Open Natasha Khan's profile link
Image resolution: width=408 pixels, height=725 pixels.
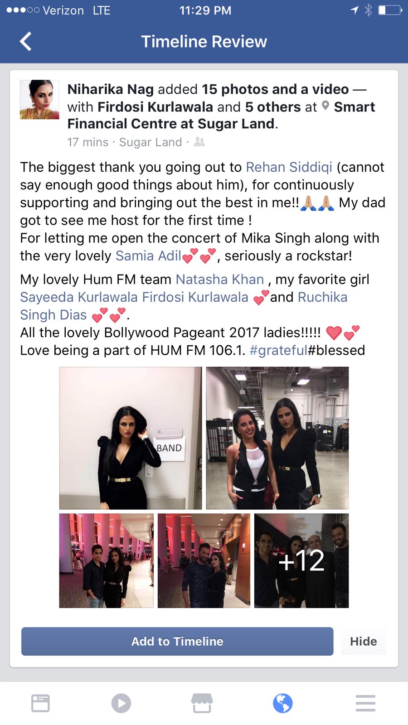tap(219, 280)
